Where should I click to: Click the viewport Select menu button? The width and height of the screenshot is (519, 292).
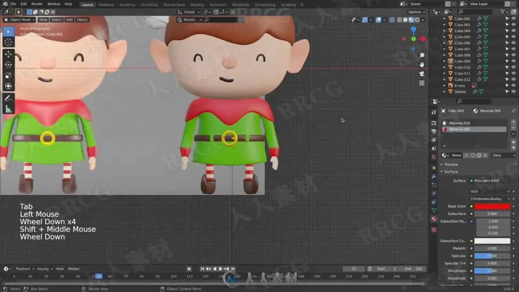57,19
